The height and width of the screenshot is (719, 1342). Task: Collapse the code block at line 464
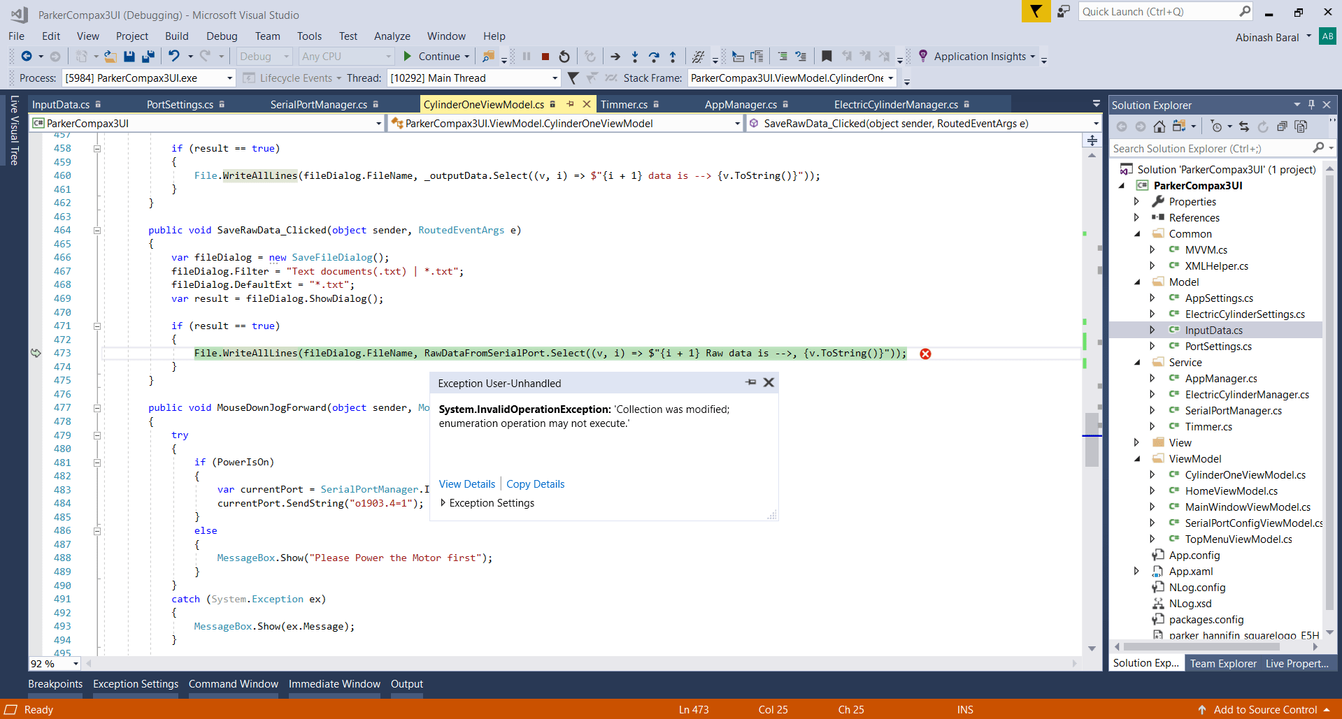click(x=97, y=231)
